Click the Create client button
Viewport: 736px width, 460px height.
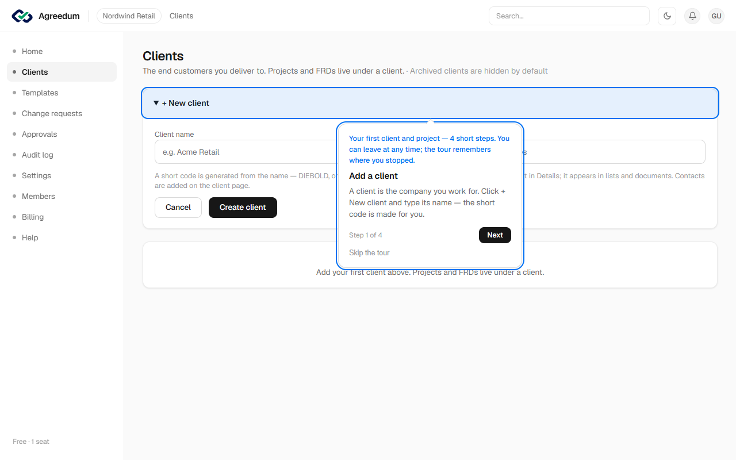click(243, 208)
